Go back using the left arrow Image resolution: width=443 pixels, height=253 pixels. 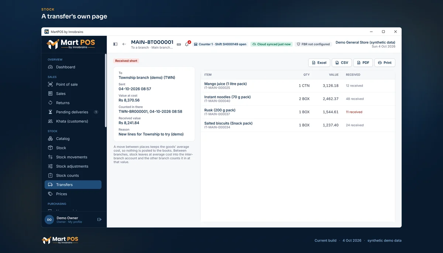click(124, 44)
